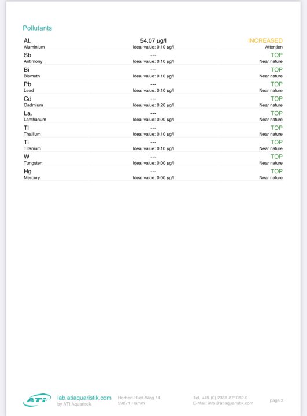This screenshot has width=307, height=416.
Task: Click the info@atiaquaristik.com email address
Action: (231, 403)
